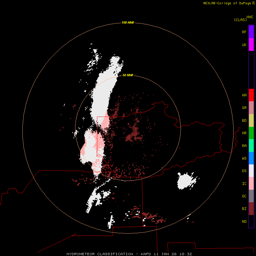Click the 10:32 timestamp text
The width and height of the screenshot is (256, 256).
tap(185, 254)
